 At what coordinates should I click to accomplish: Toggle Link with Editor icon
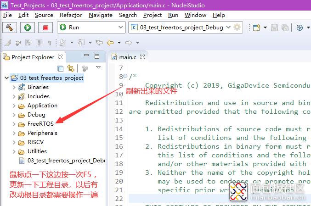tap(71, 68)
